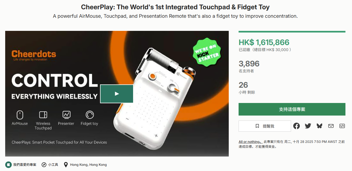Click the email envelope share icon
Image resolution: width=352 pixels, height=171 pixels.
[x=331, y=126]
